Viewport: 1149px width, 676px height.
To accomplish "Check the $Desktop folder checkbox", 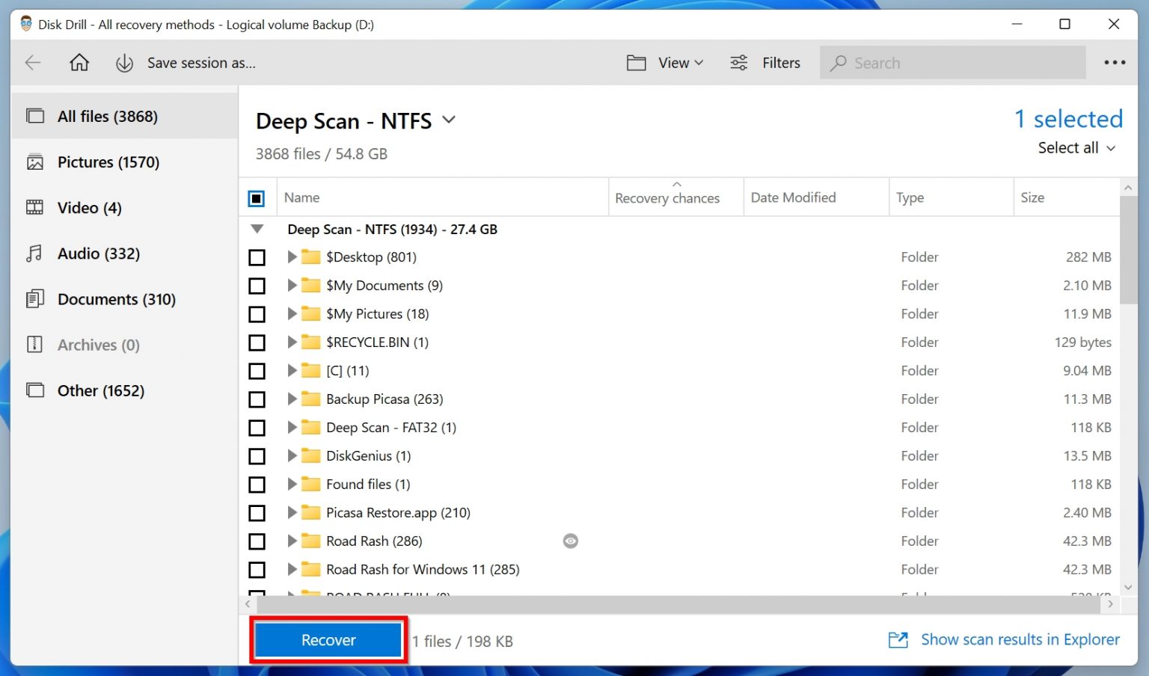I will coord(257,256).
